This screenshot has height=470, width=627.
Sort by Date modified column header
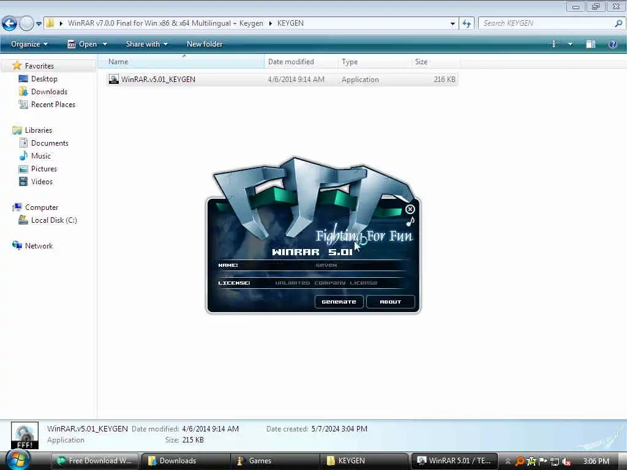[301, 62]
